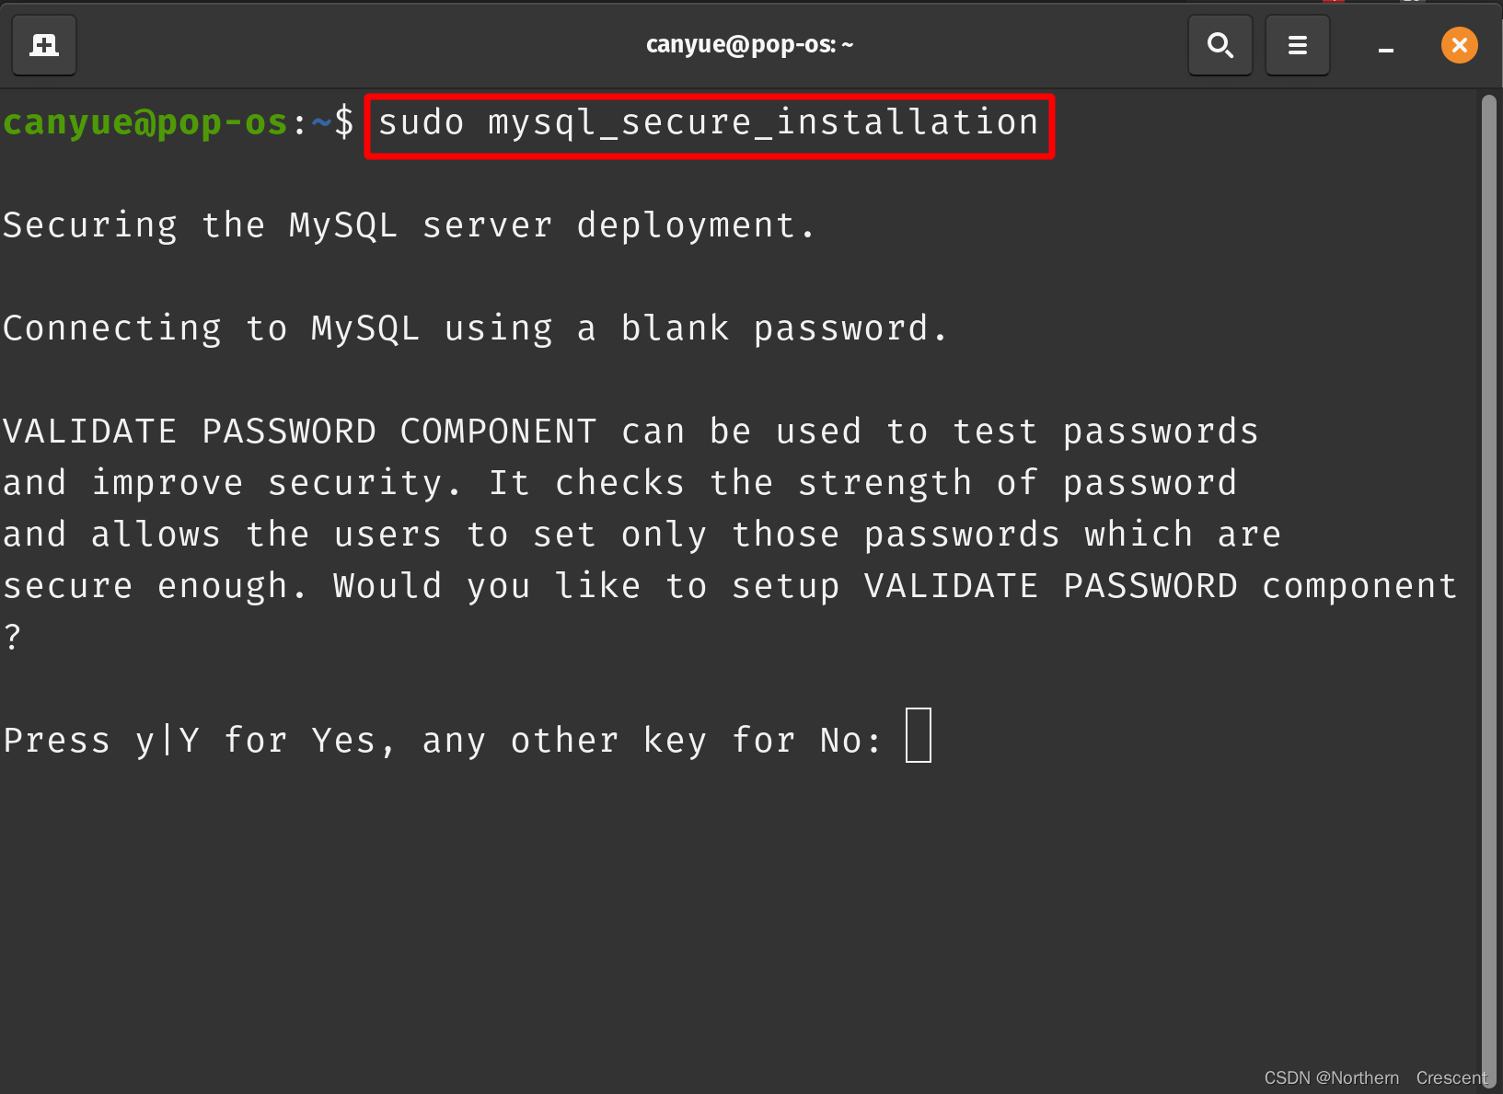
Task: Click the window title canyue@pop-os: ~
Action: (x=750, y=44)
